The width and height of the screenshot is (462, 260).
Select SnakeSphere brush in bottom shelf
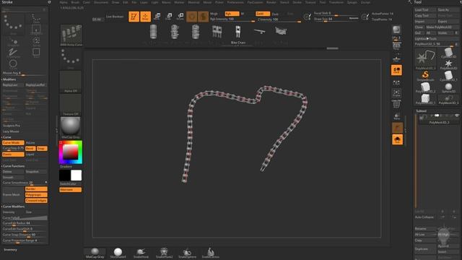pos(187,253)
